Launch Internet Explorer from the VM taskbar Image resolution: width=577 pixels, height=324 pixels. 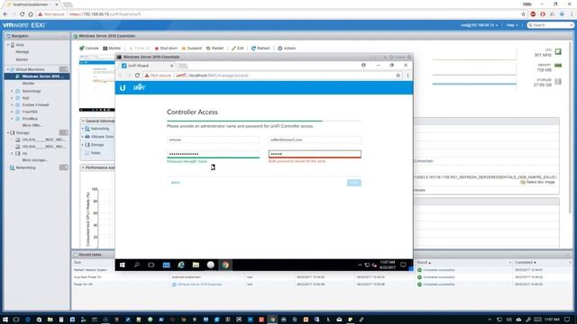coord(181,265)
